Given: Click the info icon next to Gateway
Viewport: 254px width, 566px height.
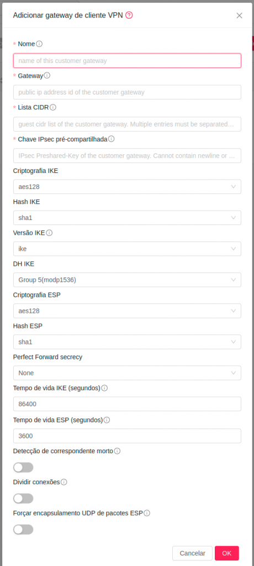Looking at the screenshot, I should point(47,75).
